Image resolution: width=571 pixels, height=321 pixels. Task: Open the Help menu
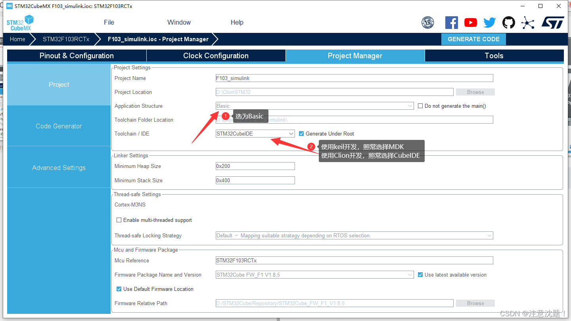[237, 22]
